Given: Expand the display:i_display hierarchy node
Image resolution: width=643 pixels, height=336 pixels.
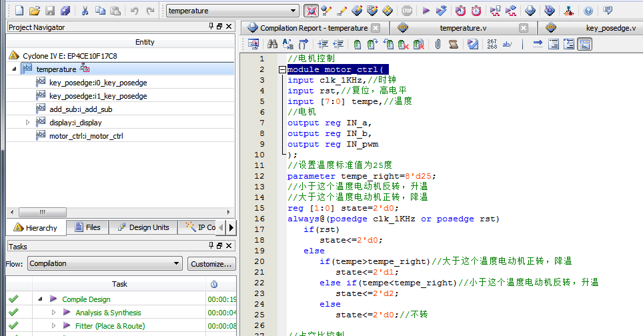Looking at the screenshot, I should [27, 123].
